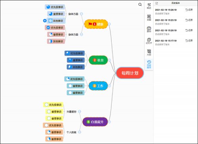Collapse the 社交 branch toggle

click(x=109, y=60)
